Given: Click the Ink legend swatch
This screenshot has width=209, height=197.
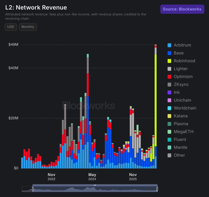Looking at the screenshot, I should point(169,92).
